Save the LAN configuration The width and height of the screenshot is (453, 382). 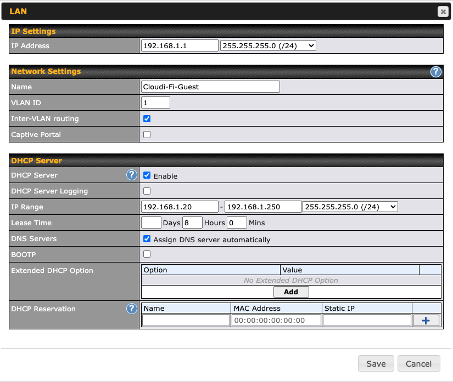[x=376, y=363]
